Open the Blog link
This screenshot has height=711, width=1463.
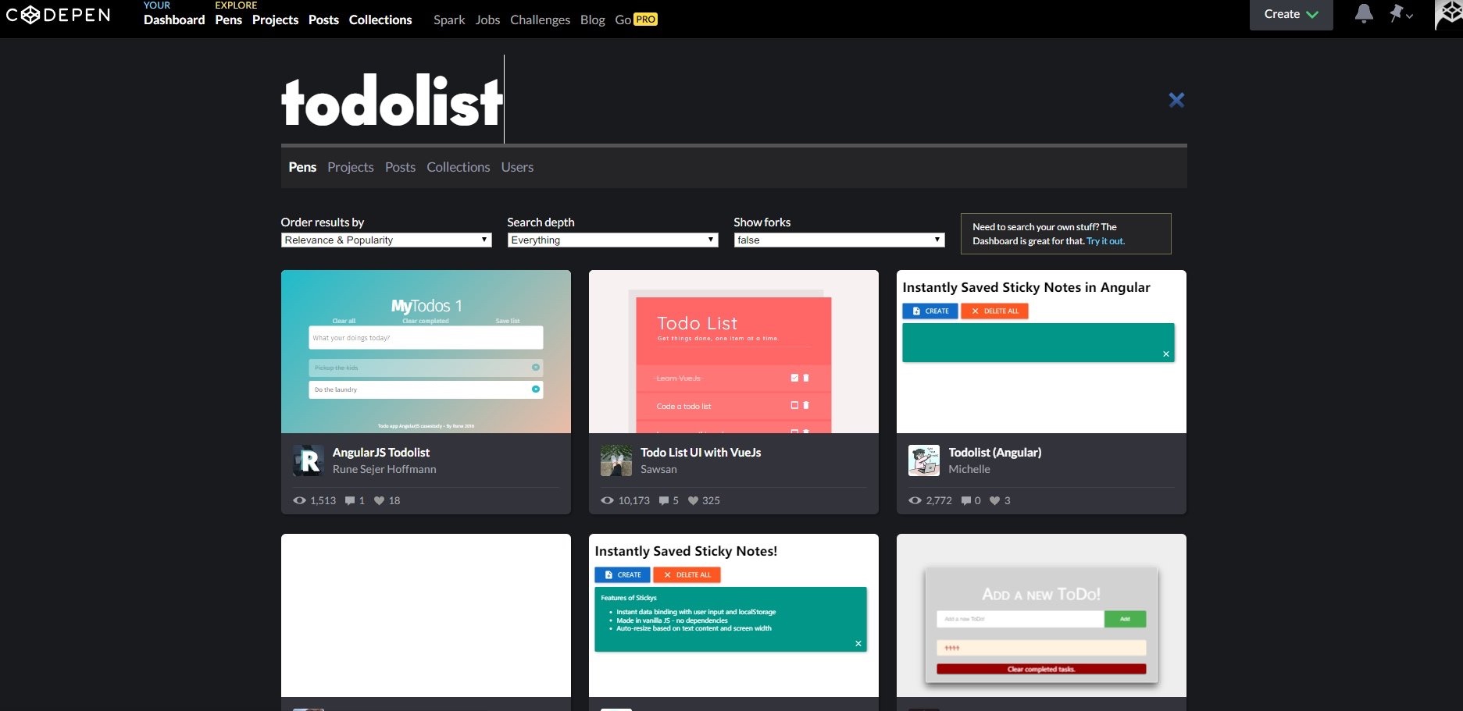[592, 20]
